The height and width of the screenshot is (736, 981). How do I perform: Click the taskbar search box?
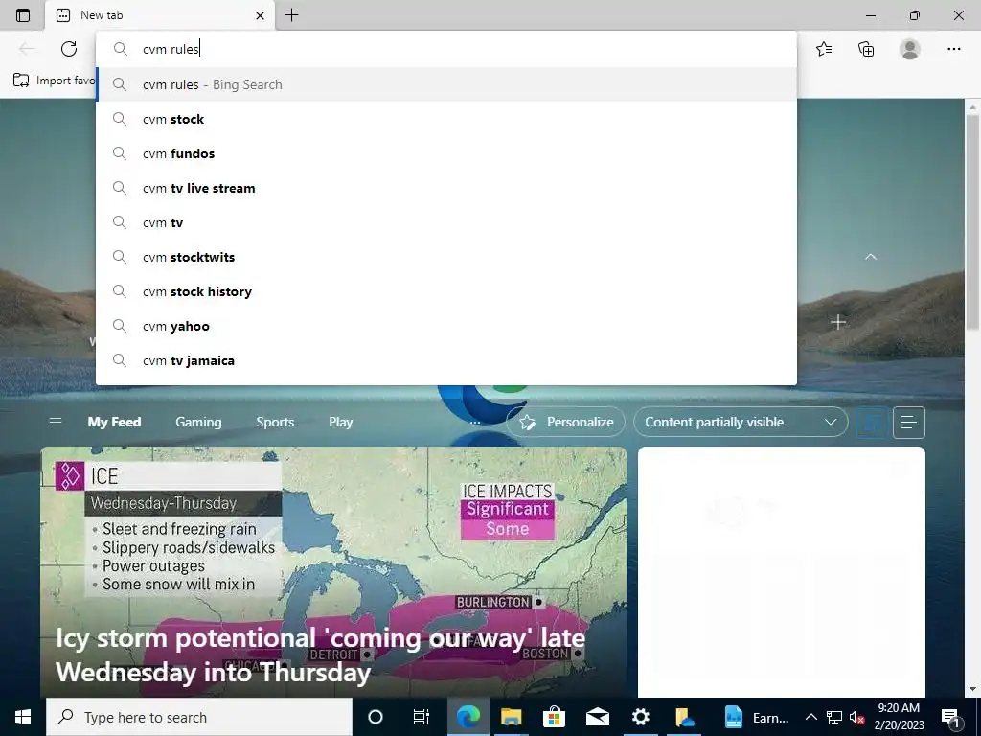199,717
